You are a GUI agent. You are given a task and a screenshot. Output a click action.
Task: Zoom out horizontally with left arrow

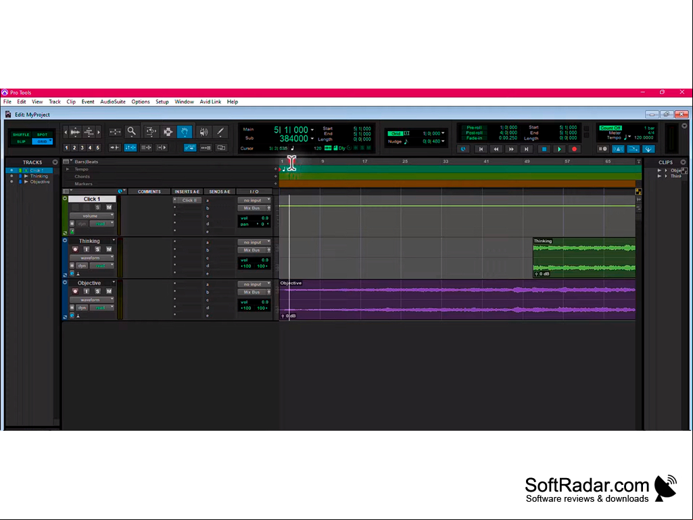pyautogui.click(x=66, y=132)
